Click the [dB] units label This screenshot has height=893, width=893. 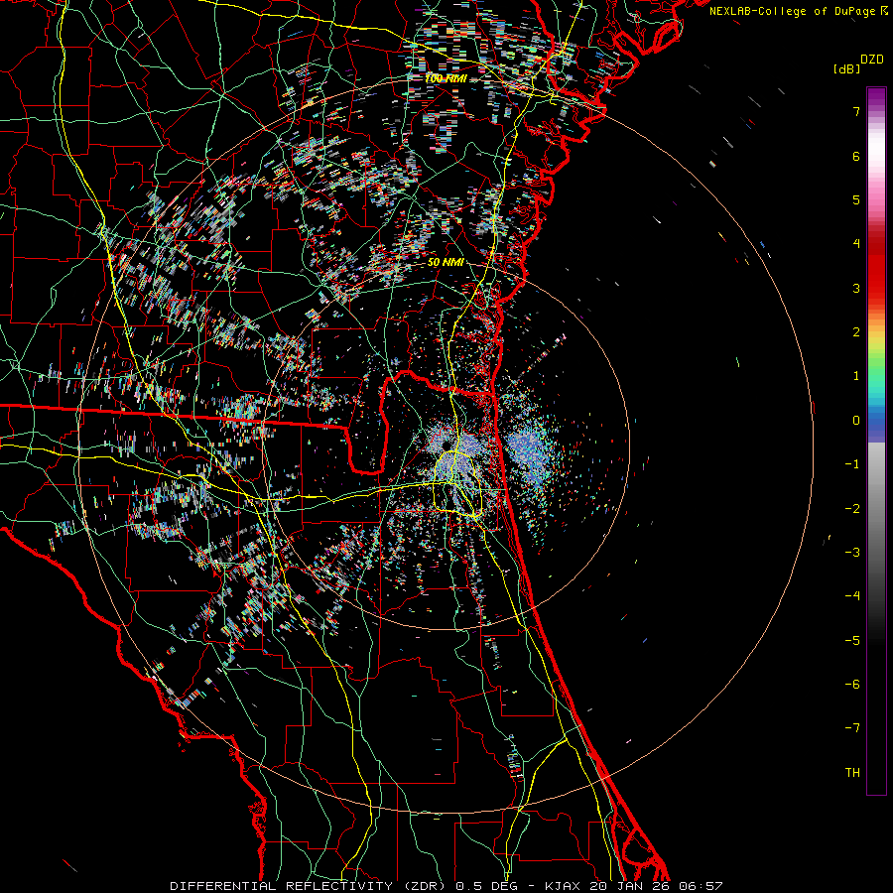(847, 68)
